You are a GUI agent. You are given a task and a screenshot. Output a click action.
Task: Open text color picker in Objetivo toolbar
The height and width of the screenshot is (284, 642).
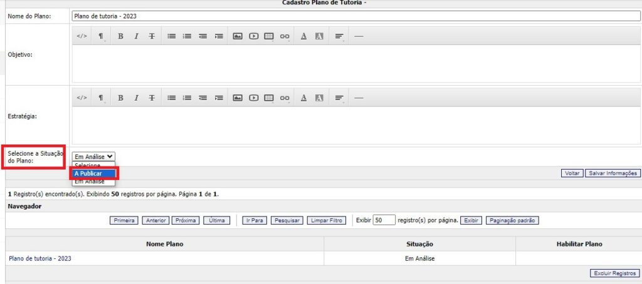click(303, 36)
